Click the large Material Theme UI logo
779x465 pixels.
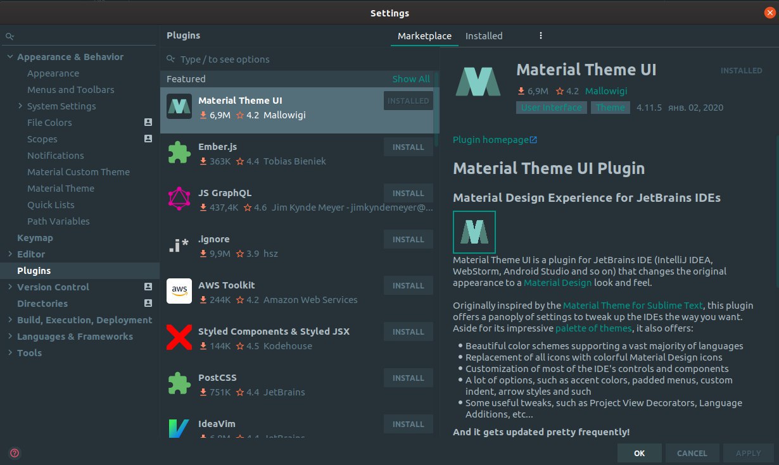pos(478,82)
